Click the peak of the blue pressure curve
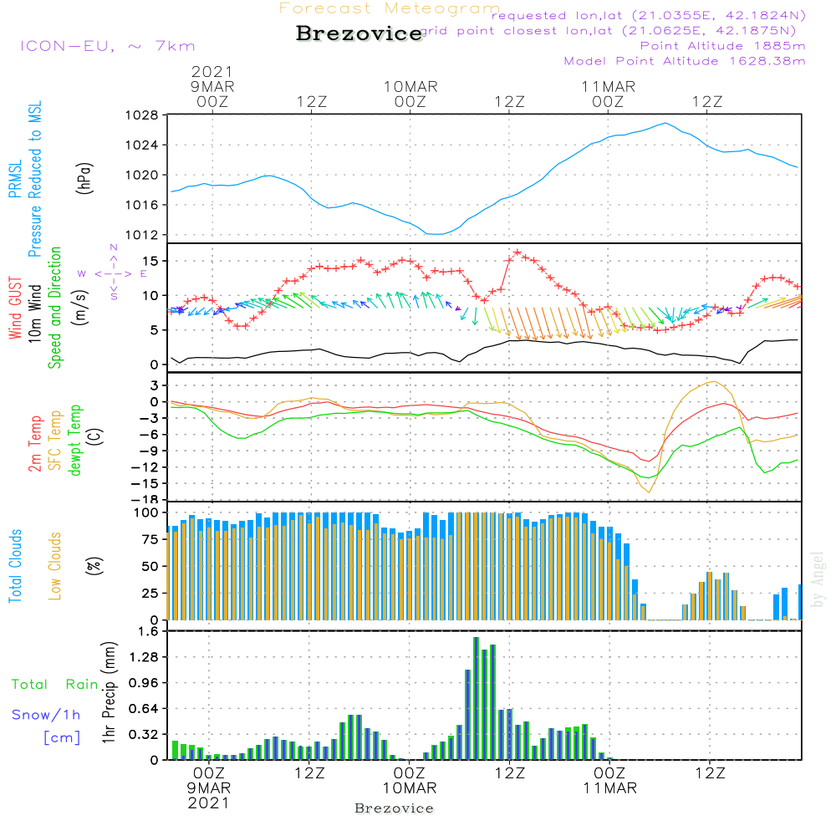 [x=665, y=123]
